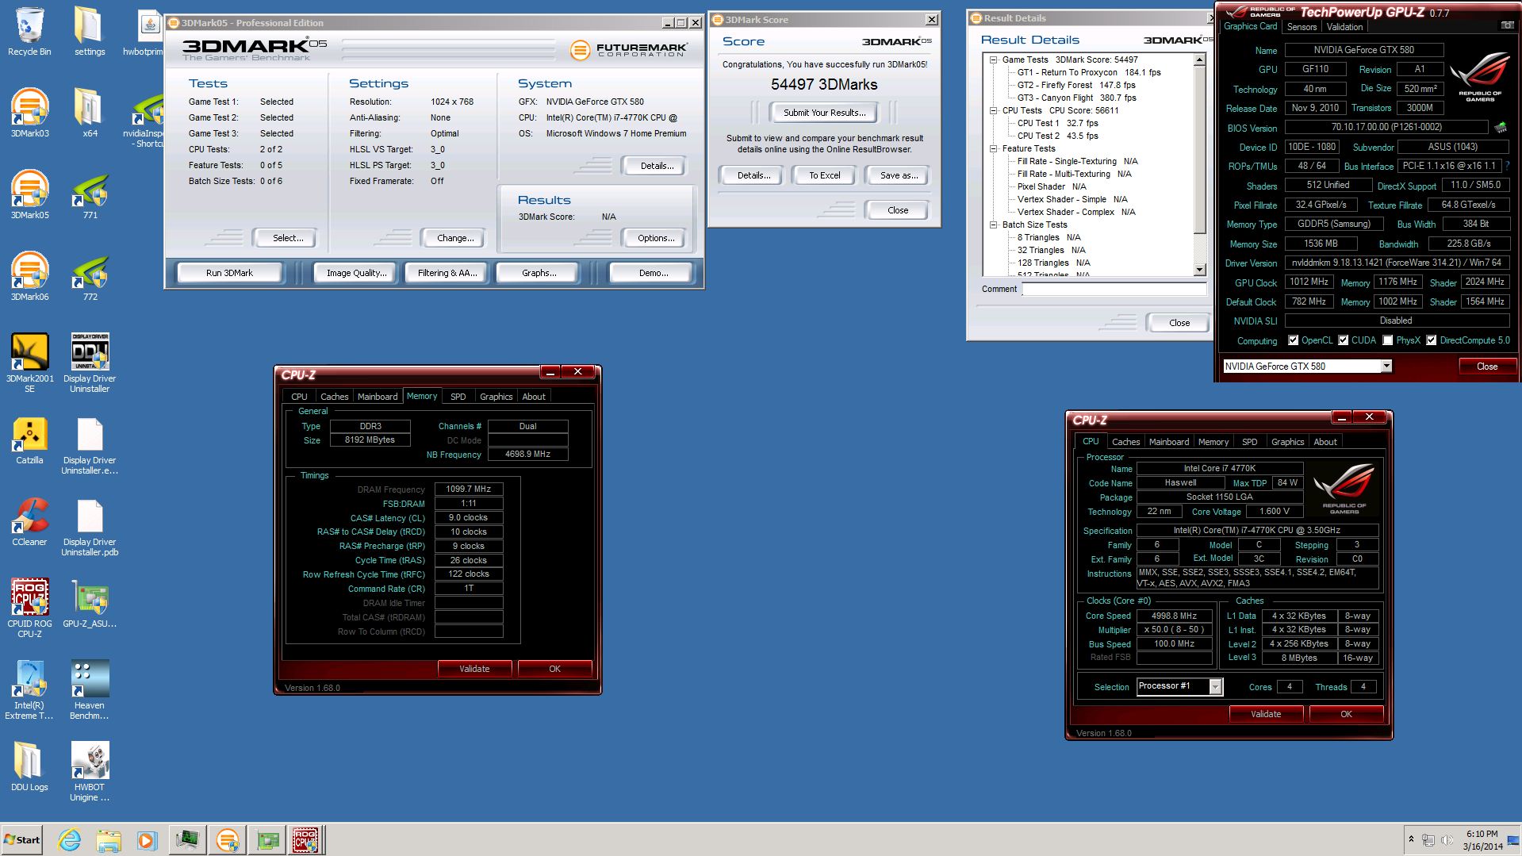Click Result Details tree scrollbar down arrow

point(1199,270)
